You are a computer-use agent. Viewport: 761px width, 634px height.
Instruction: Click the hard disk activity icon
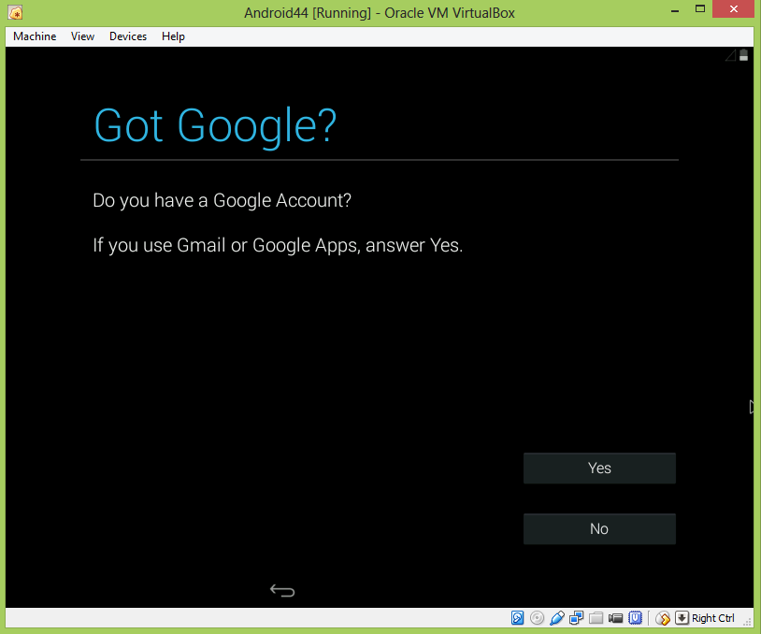tap(517, 617)
